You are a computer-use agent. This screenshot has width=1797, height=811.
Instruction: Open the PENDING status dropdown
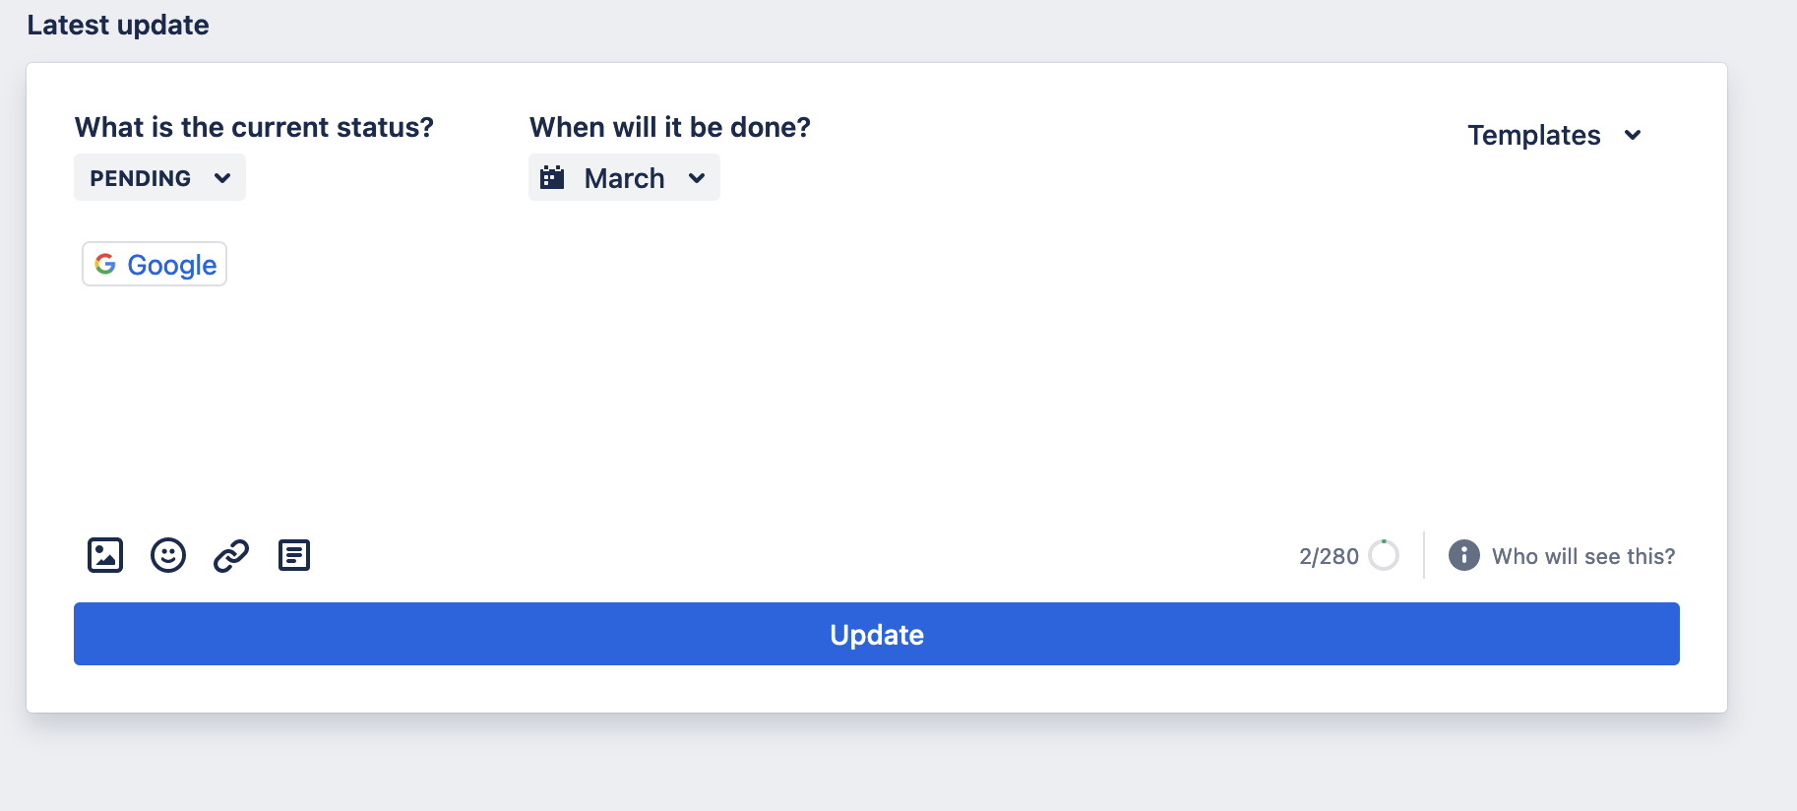point(159,177)
